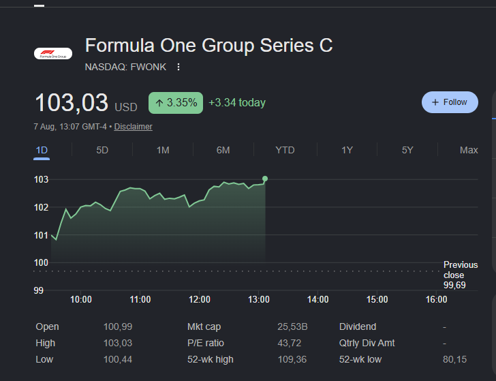
Task: Select the 1D range tab
Action: pyautogui.click(x=42, y=150)
